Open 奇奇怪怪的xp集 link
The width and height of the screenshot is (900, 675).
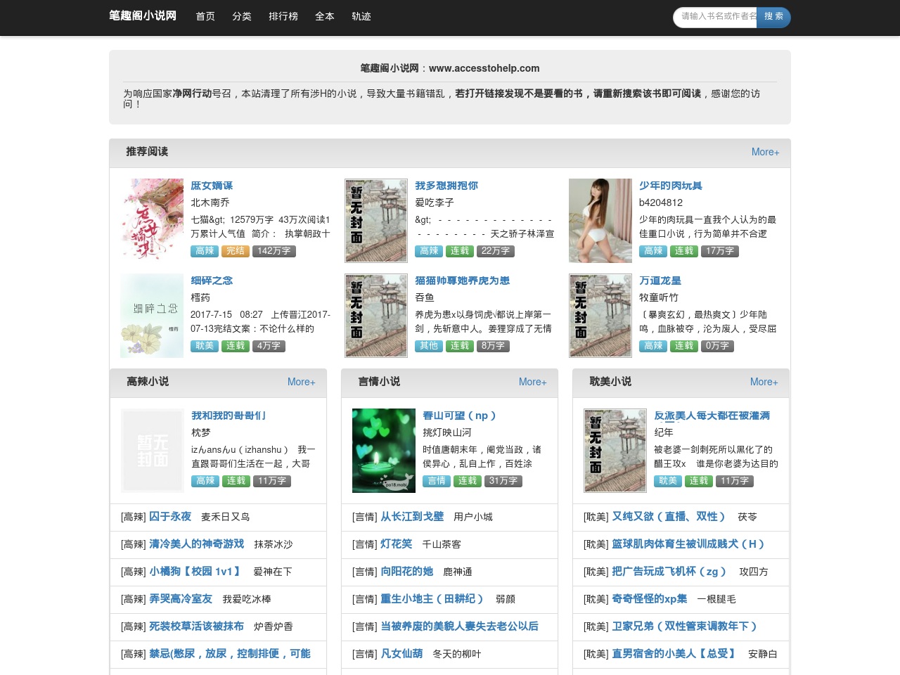[650, 599]
